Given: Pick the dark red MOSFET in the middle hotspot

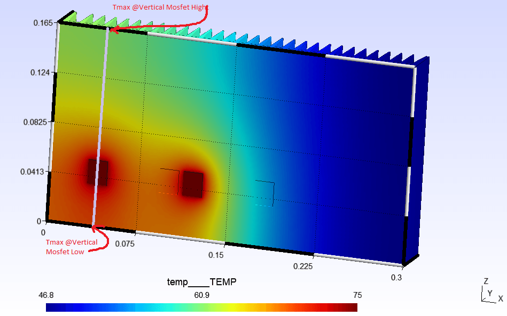Looking at the screenshot, I should point(192,184).
